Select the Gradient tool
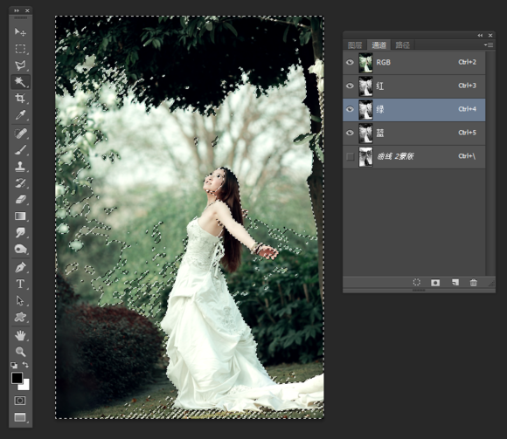Viewport: 507px width, 439px height. 20,216
